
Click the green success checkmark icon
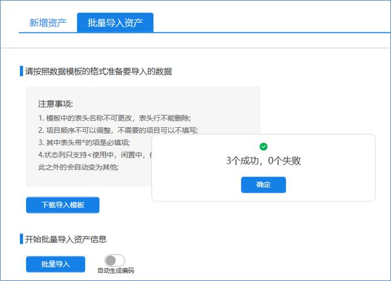point(263,146)
